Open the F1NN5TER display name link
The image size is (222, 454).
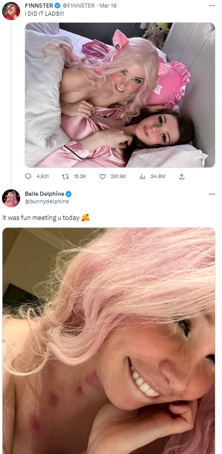(39, 6)
